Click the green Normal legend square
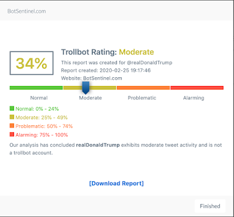Viewport: 234px width, 217px height. click(x=12, y=108)
